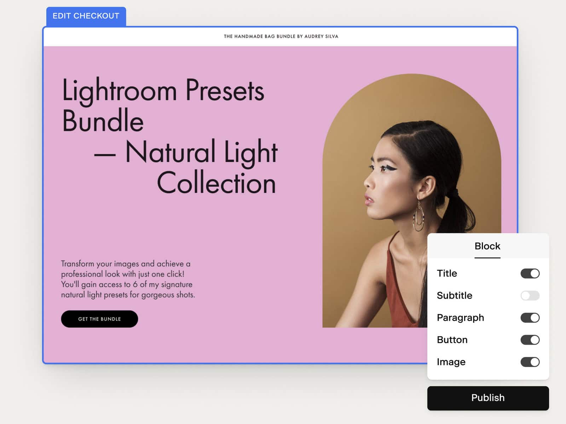Image resolution: width=566 pixels, height=424 pixels.
Task: Click the Subtitle label in Block panel
Action: point(455,295)
